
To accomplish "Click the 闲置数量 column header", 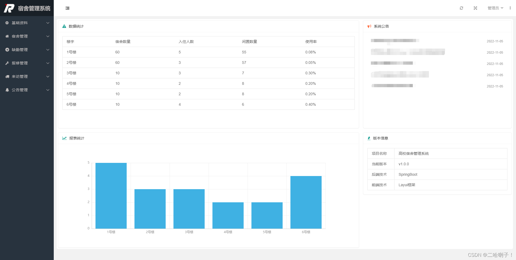I will pyautogui.click(x=249, y=42).
